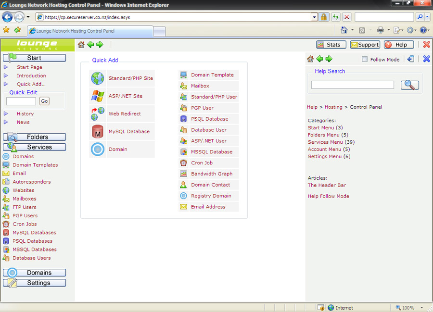
Task: Select Autoresponders in the Services list
Action: tap(31, 182)
